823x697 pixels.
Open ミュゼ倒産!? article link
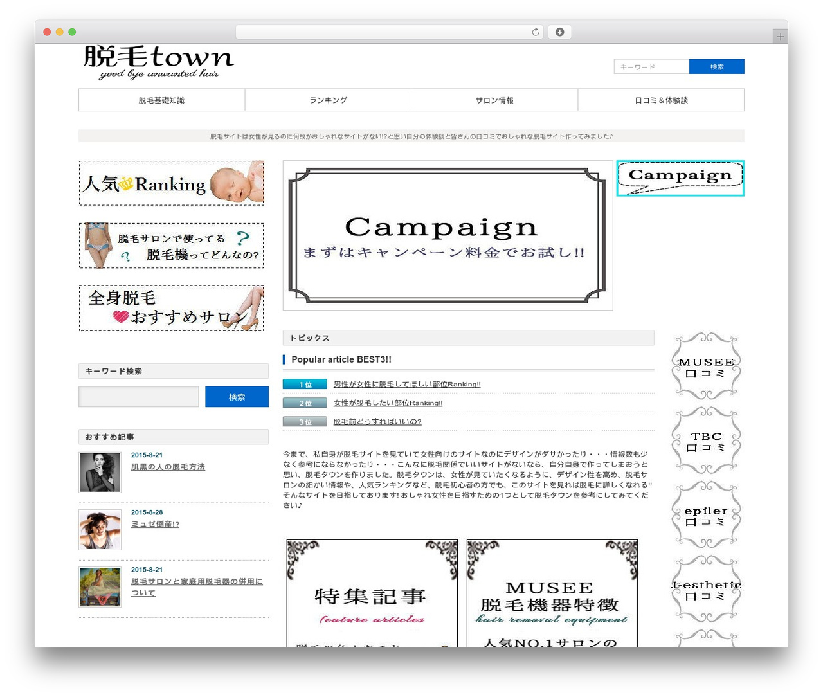155,524
